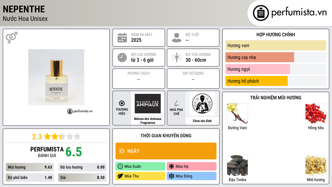This screenshot has height=187, width=332.
Task: Click the Chưa xác định perfumer label
Action: coord(202,121)
